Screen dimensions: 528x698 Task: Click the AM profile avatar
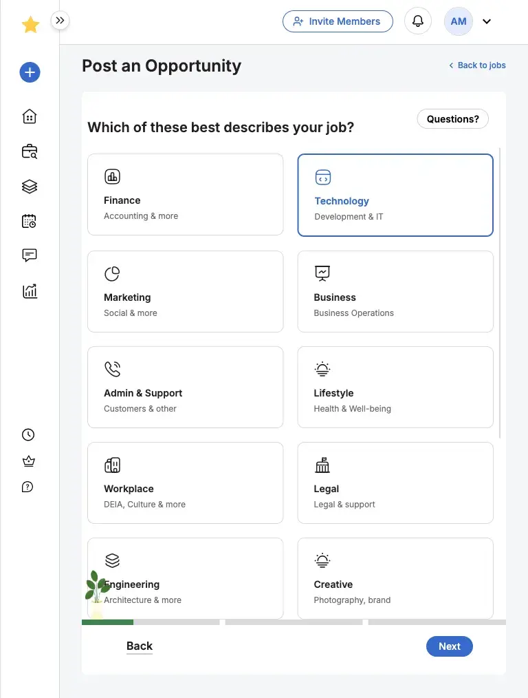pyautogui.click(x=459, y=21)
